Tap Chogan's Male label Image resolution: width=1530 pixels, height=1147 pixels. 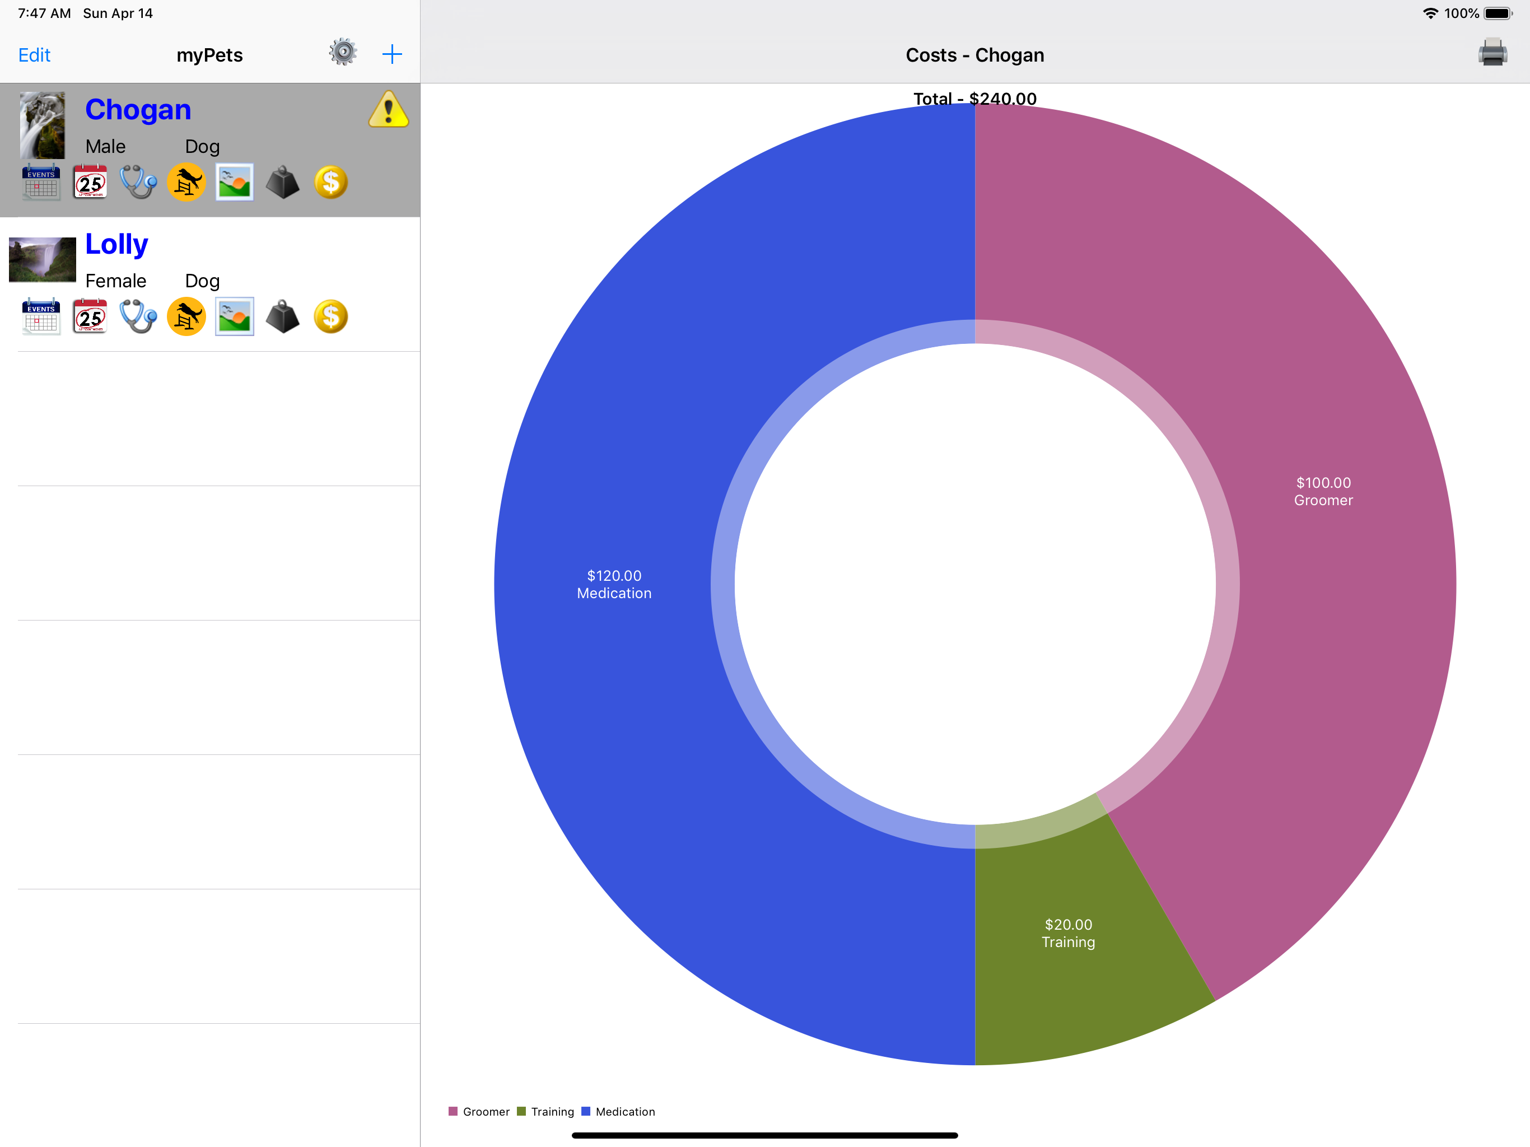click(105, 147)
